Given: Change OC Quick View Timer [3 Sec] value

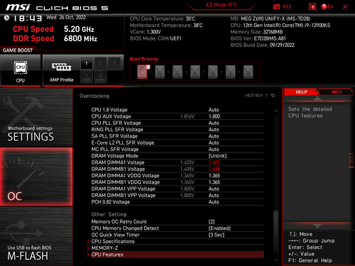Looking at the screenshot, I should pyautogui.click(x=217, y=235).
